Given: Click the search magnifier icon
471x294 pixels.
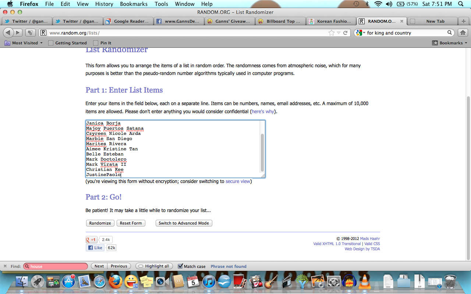Looking at the screenshot, I should pos(450,33).
